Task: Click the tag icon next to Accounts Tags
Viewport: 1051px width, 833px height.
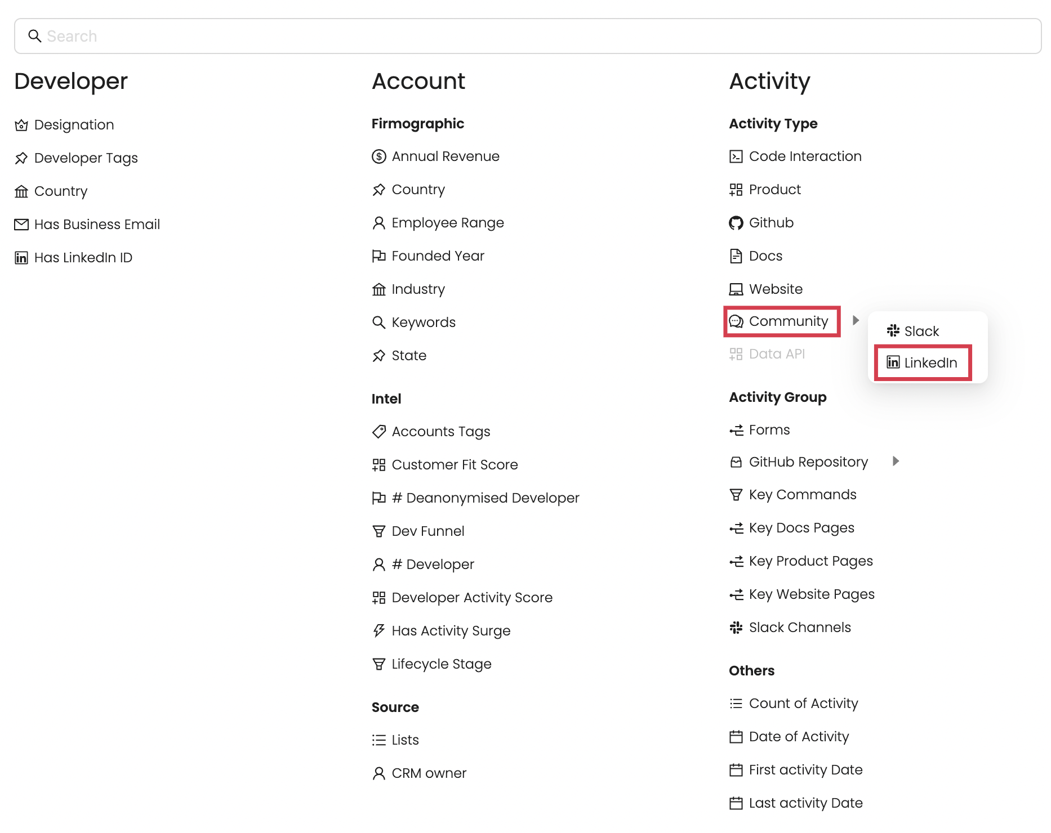Action: point(378,432)
